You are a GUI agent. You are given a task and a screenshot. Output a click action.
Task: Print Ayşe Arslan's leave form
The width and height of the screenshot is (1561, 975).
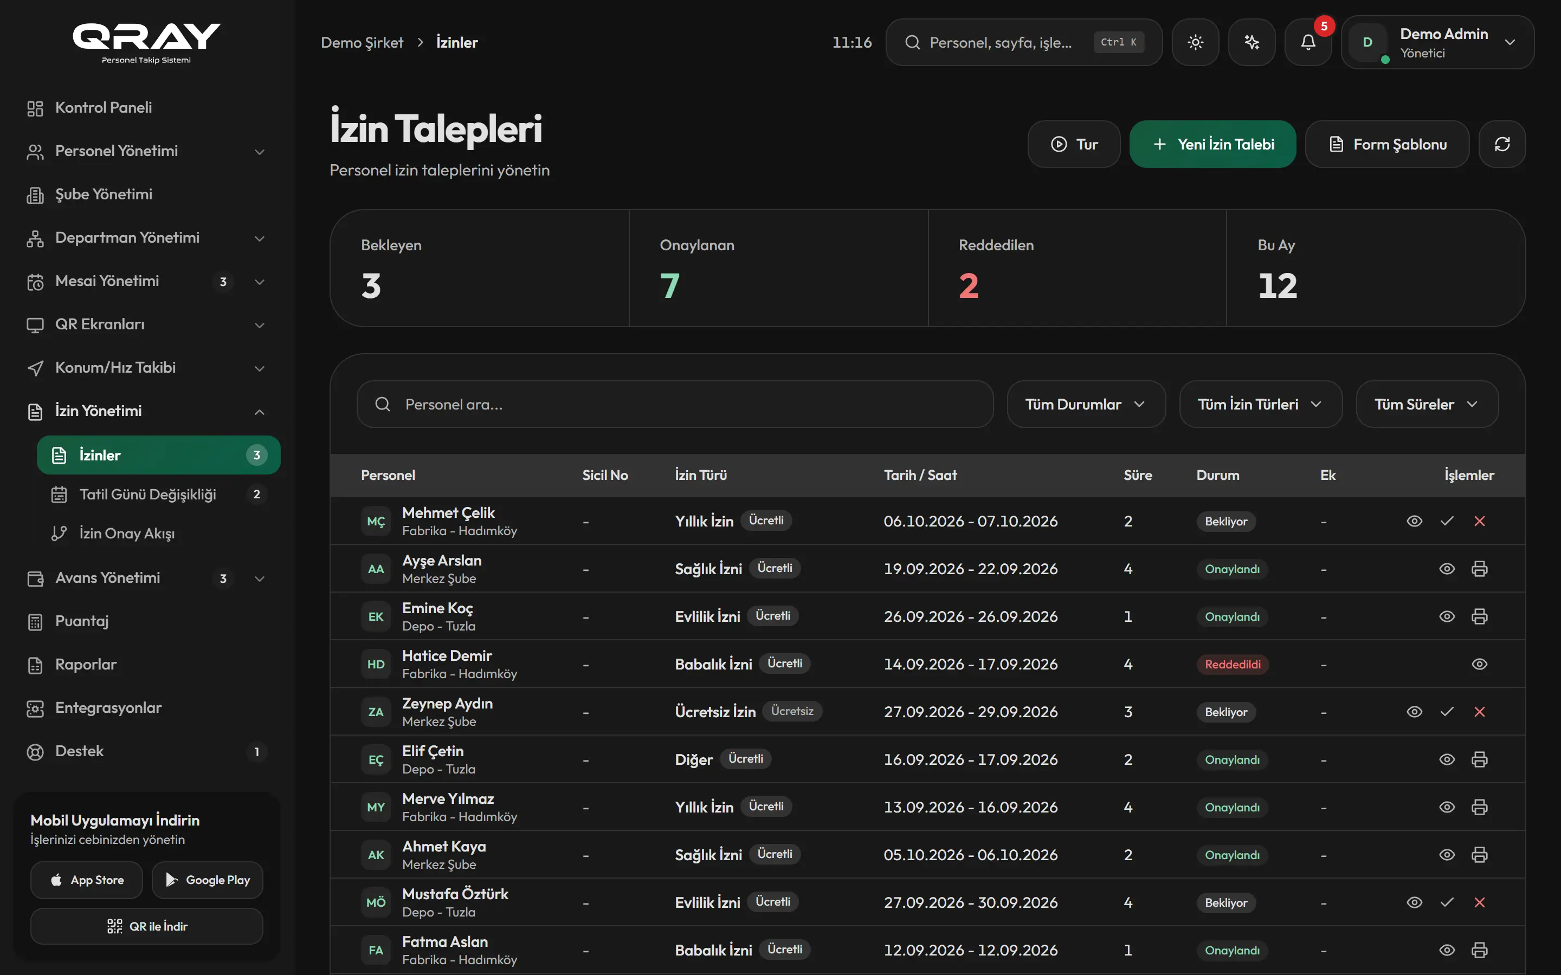click(x=1480, y=569)
